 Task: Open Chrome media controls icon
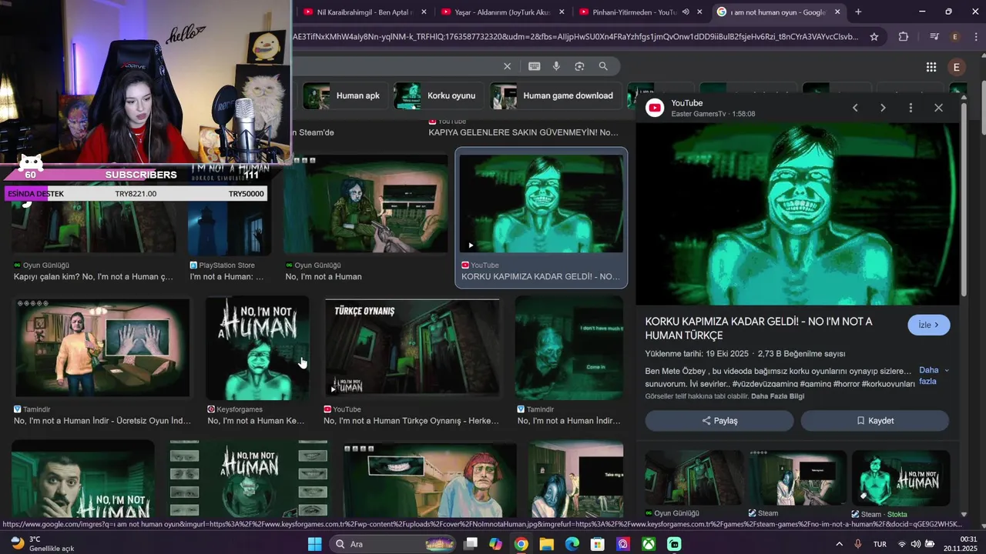934,36
